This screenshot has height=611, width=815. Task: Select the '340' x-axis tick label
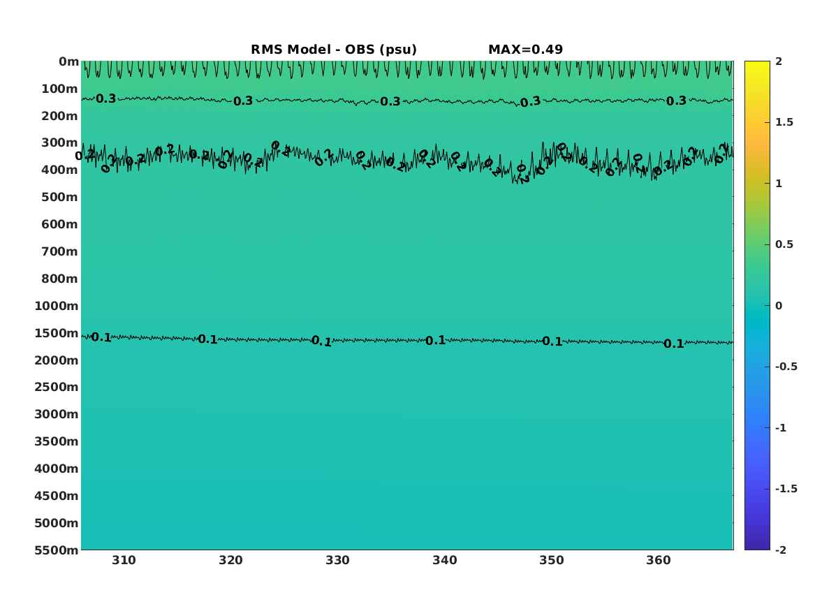(x=445, y=560)
